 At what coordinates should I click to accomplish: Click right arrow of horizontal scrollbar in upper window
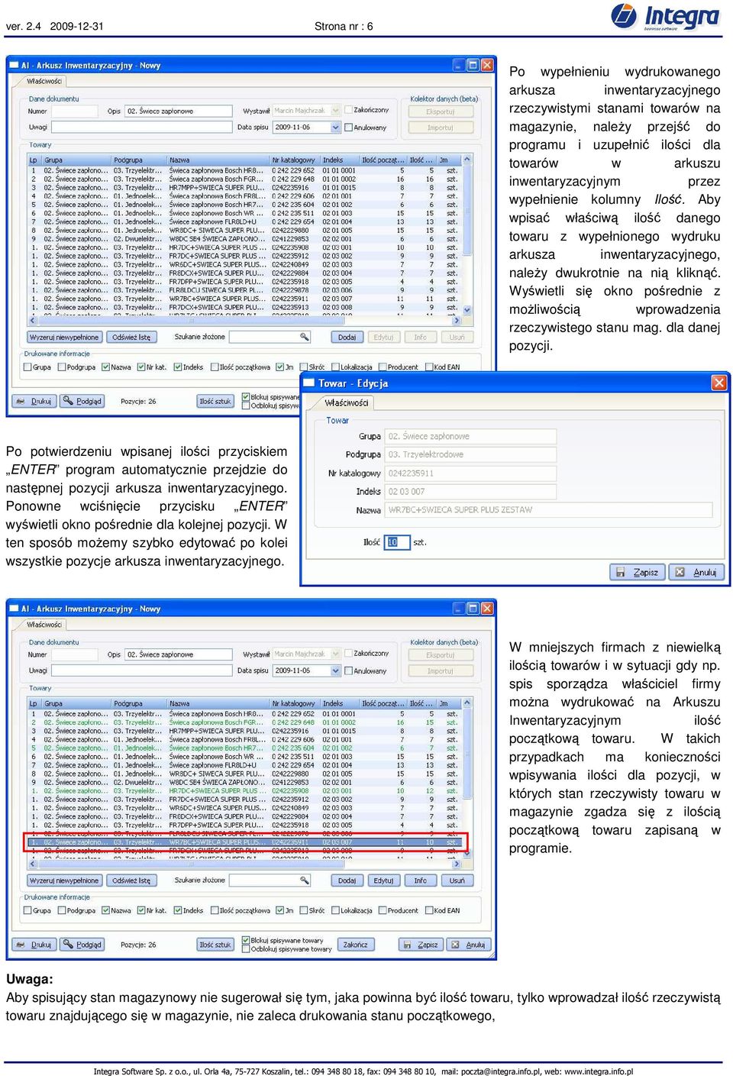[x=457, y=321]
